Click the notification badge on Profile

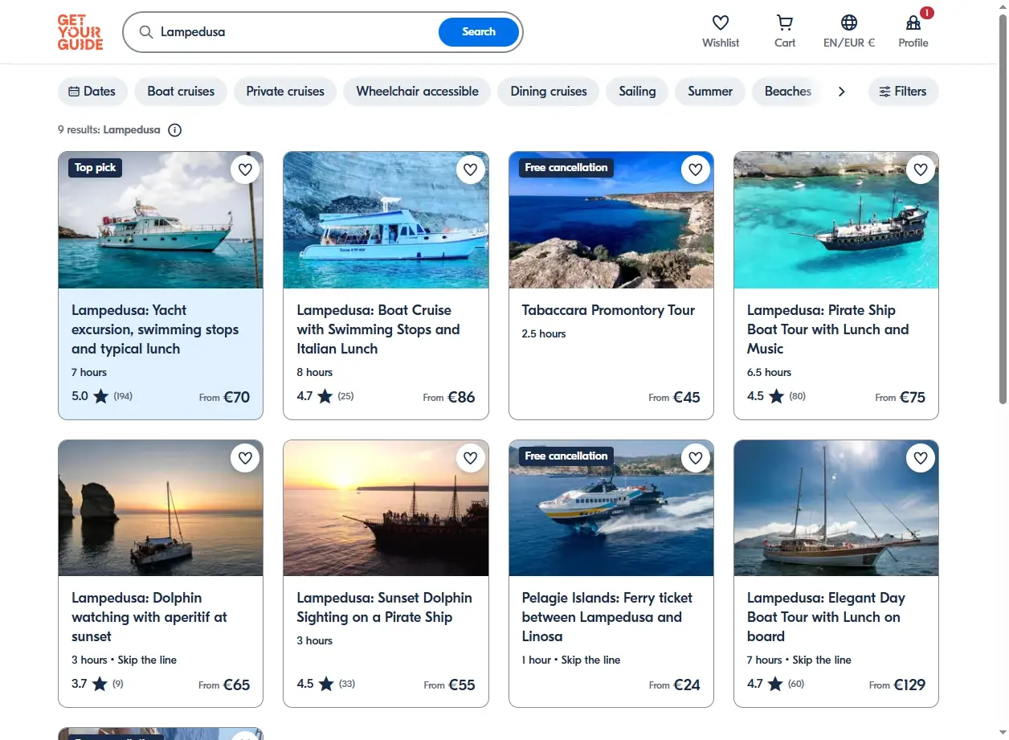point(927,13)
